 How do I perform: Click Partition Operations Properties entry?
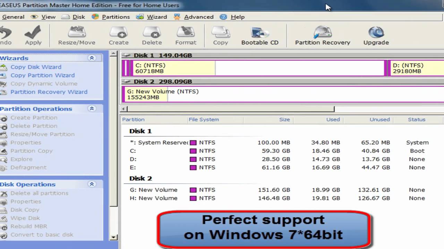(26, 142)
